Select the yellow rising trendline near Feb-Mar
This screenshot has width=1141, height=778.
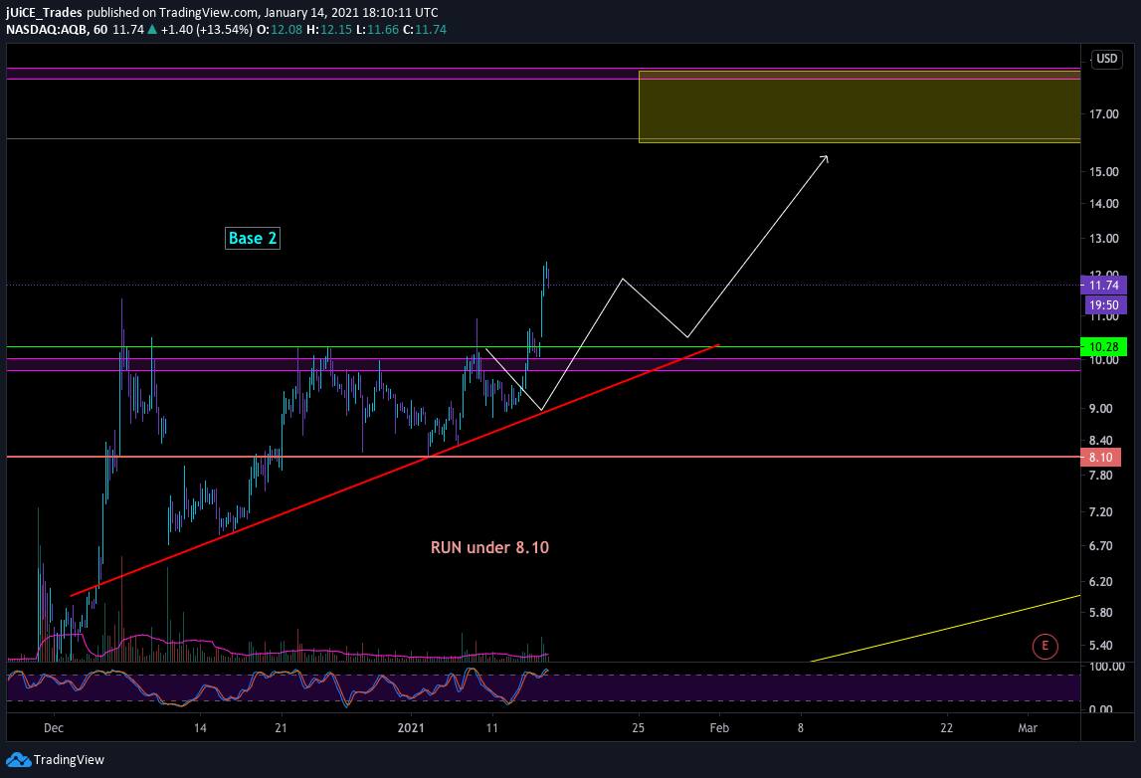pyautogui.click(x=946, y=628)
